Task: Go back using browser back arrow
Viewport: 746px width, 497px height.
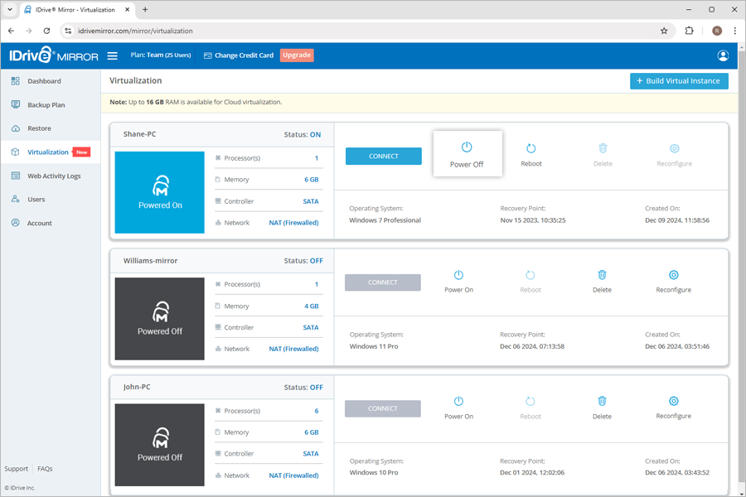Action: 12,31
